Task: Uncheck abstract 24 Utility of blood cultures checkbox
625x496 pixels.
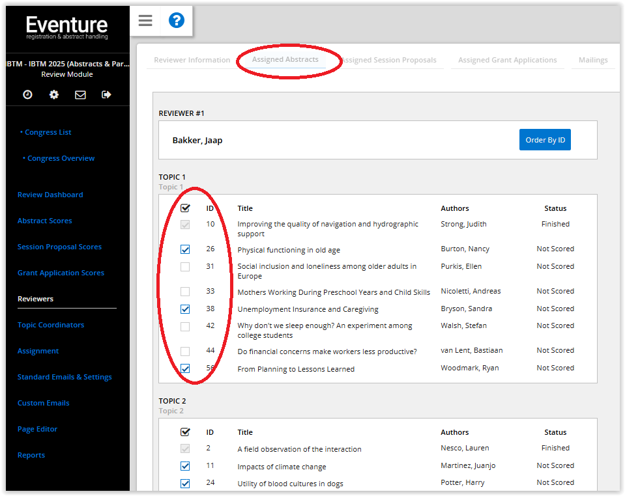Action: pyautogui.click(x=185, y=483)
